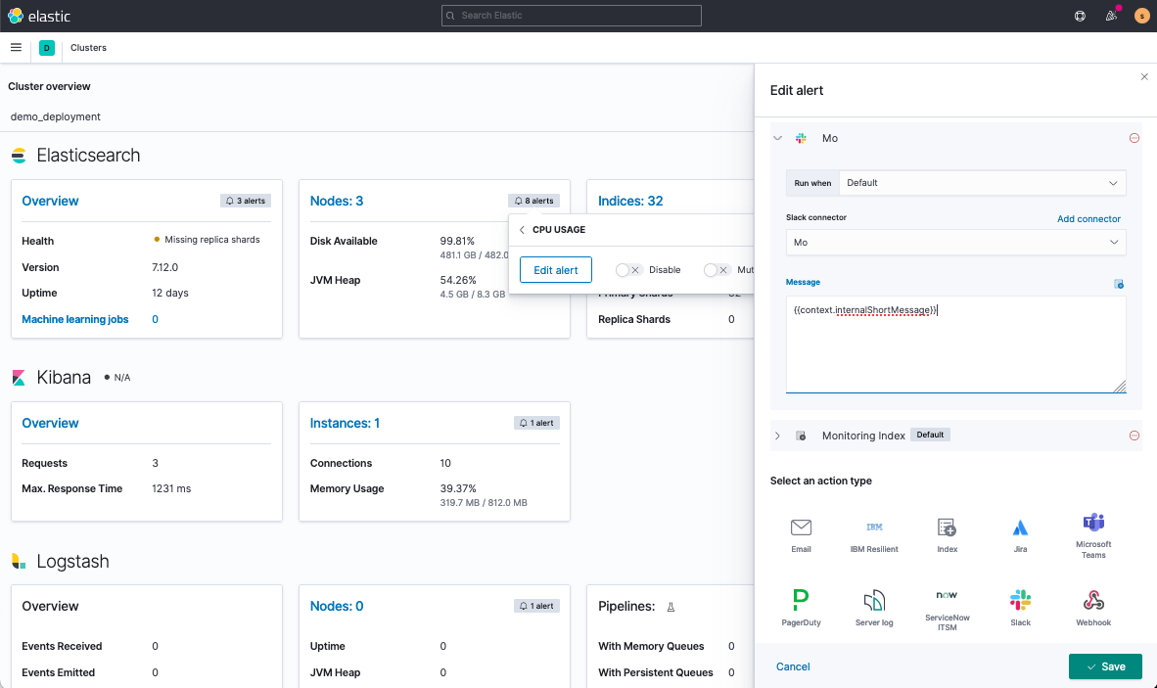1157x688 pixels.
Task: Select the PagerDuty action type
Action: [x=801, y=609]
